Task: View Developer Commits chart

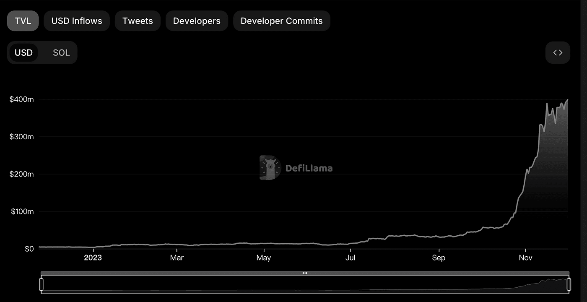Action: coord(282,21)
